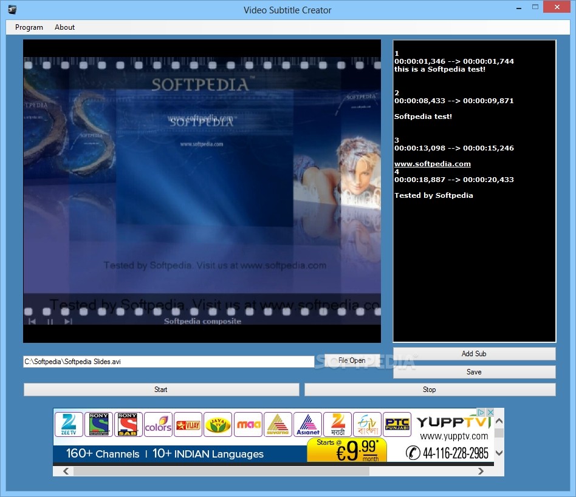Click the video file path field
576x497 pixels.
[x=169, y=362]
